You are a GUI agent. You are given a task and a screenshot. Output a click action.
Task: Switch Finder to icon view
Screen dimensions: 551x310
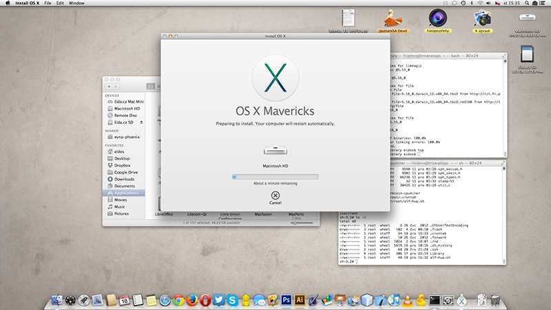(150, 87)
